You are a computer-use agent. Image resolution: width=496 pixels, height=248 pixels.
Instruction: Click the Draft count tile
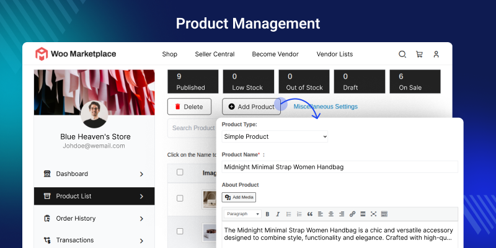[x=360, y=82]
